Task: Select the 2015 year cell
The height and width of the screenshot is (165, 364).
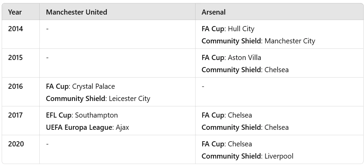Action: (x=16, y=58)
